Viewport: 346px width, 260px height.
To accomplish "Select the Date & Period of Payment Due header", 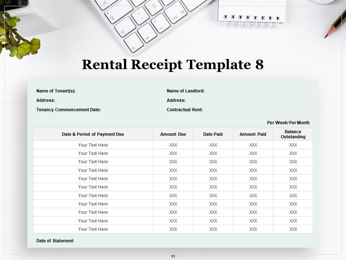I will [x=93, y=134].
